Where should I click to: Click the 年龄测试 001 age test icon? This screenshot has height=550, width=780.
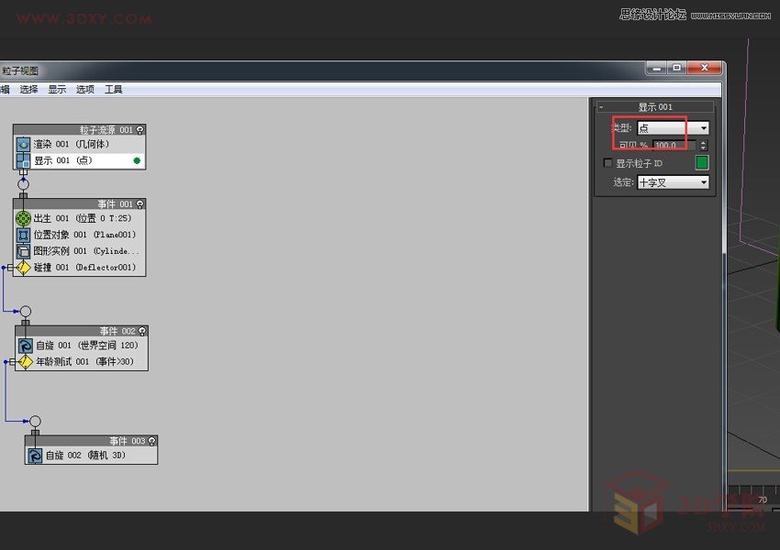pos(26,361)
